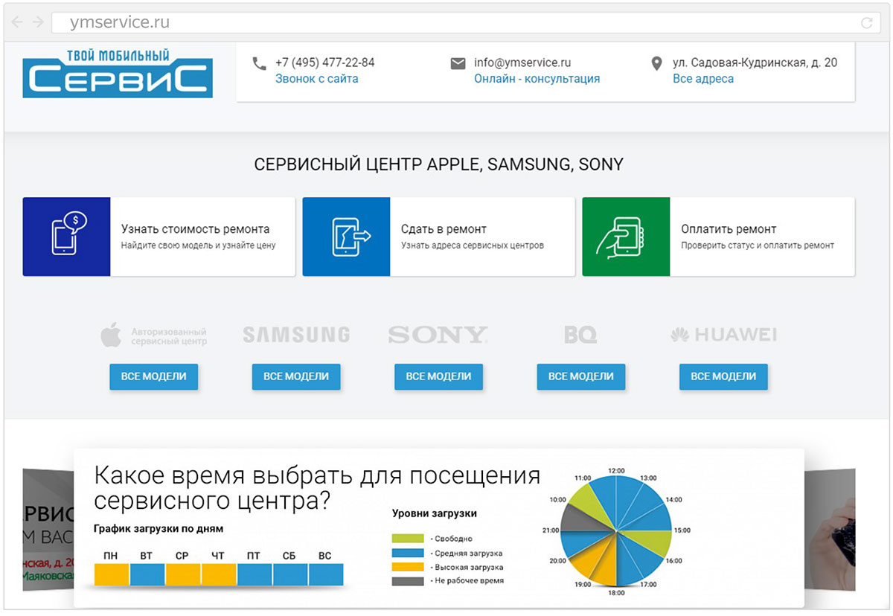Click the ПТ day load bar
Image resolution: width=893 pixels, height=616 pixels.
point(255,574)
